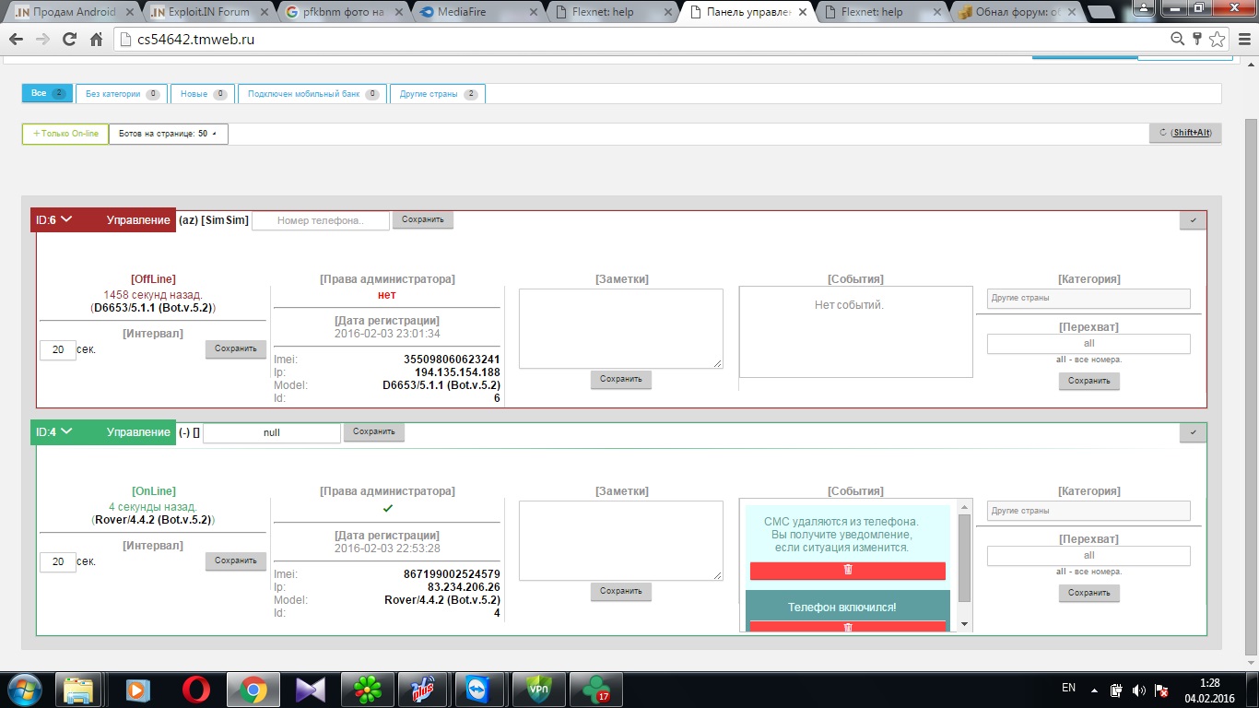Open the Opera browser from the taskbar
The image size is (1259, 708).
(x=194, y=690)
